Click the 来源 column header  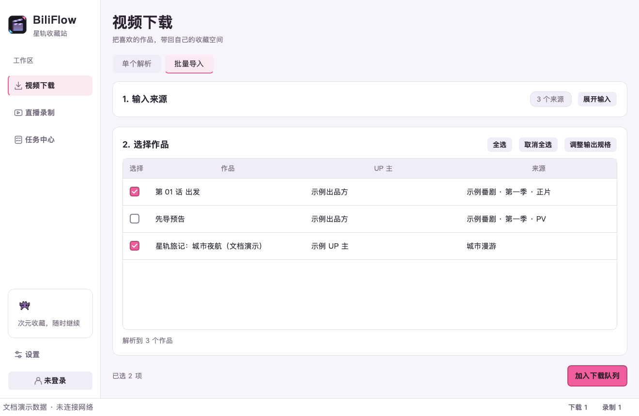coord(539,168)
